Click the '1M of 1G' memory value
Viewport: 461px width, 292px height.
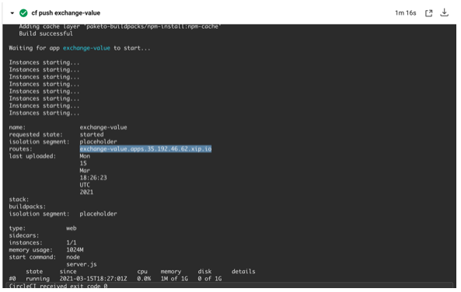(174, 279)
